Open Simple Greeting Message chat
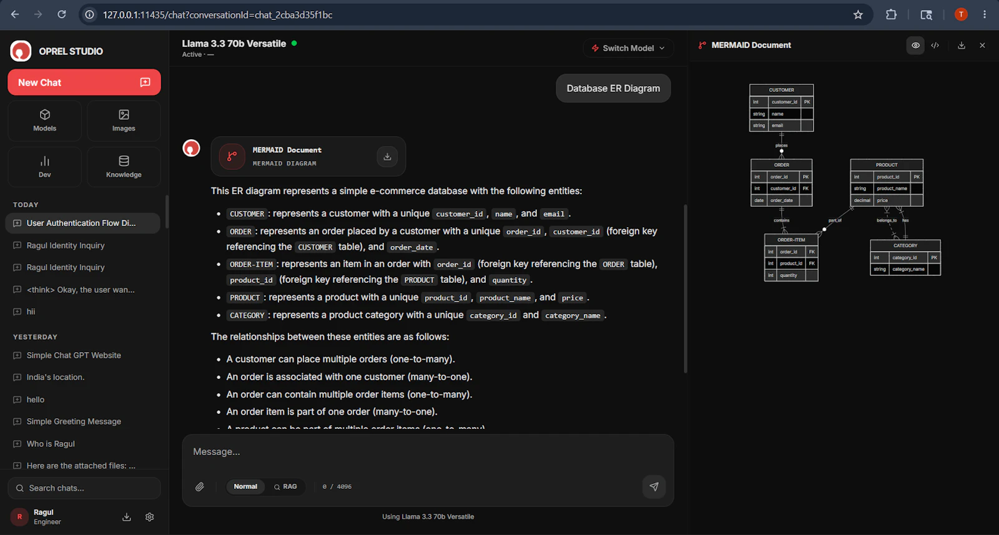Viewport: 999px width, 535px height. tap(82, 421)
